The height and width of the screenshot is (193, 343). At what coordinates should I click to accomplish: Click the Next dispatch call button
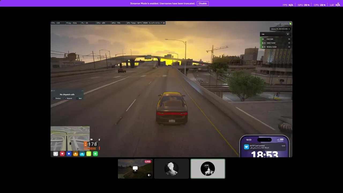[x=79, y=98]
